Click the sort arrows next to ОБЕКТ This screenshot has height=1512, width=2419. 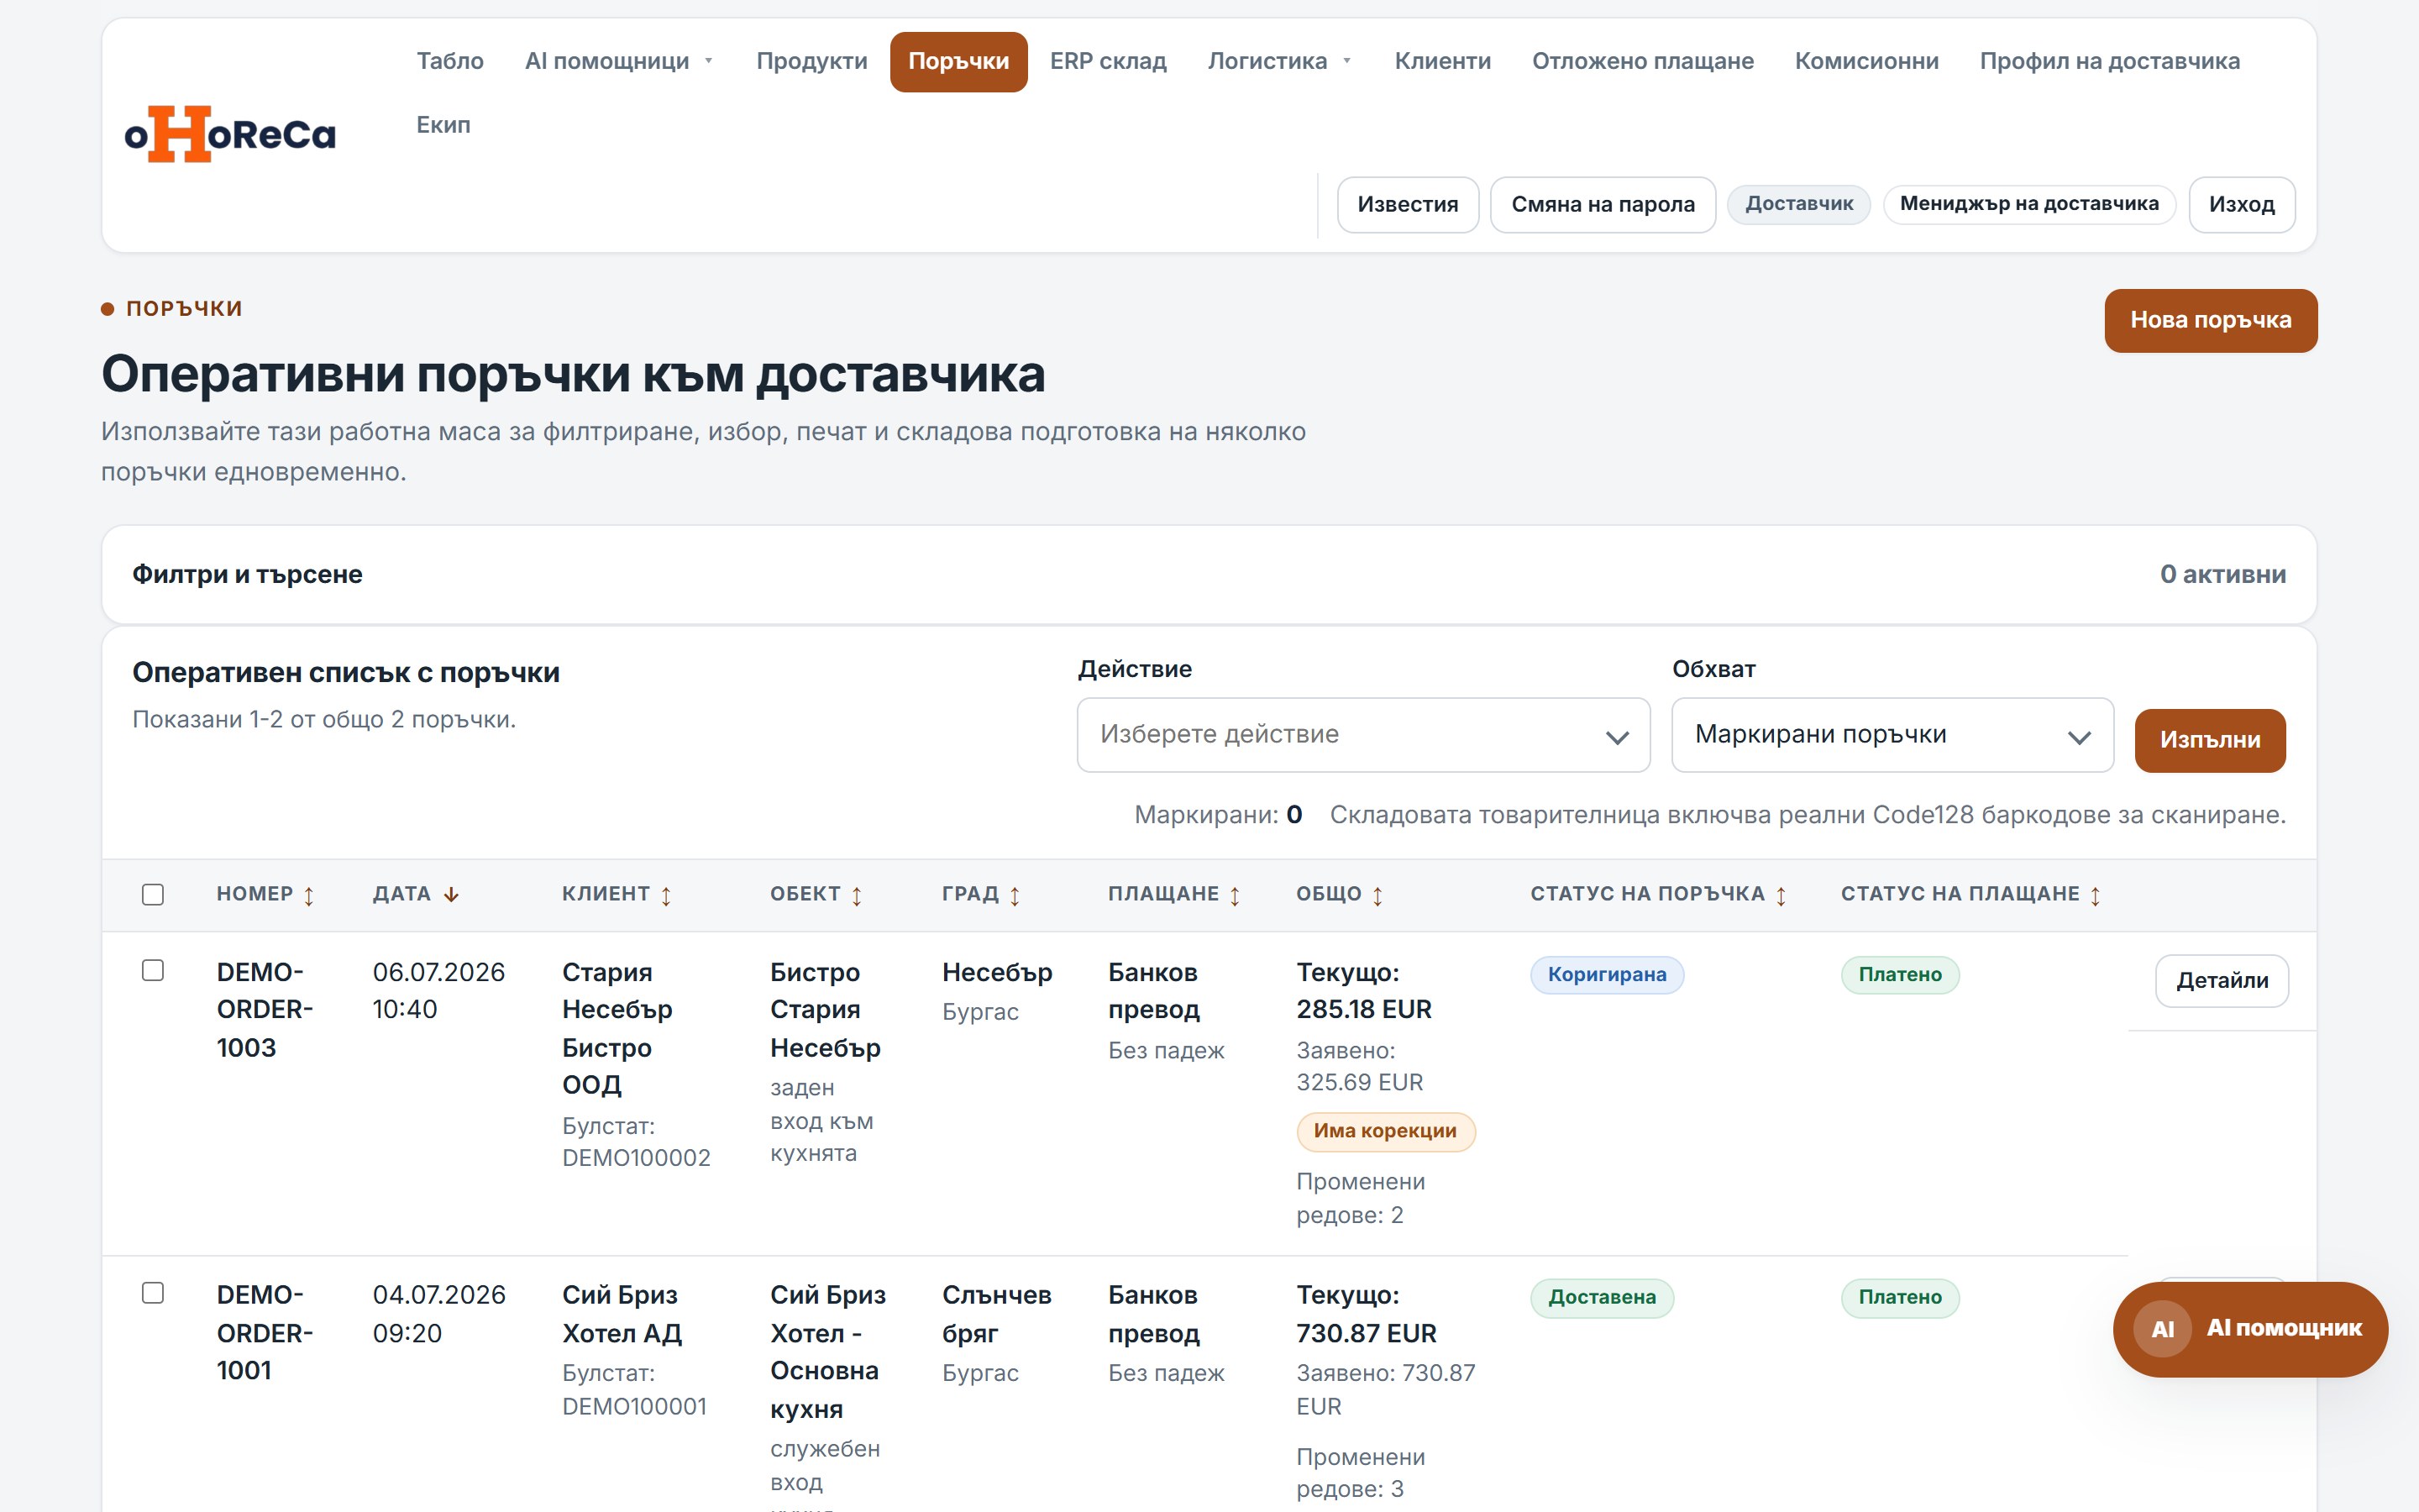857,896
